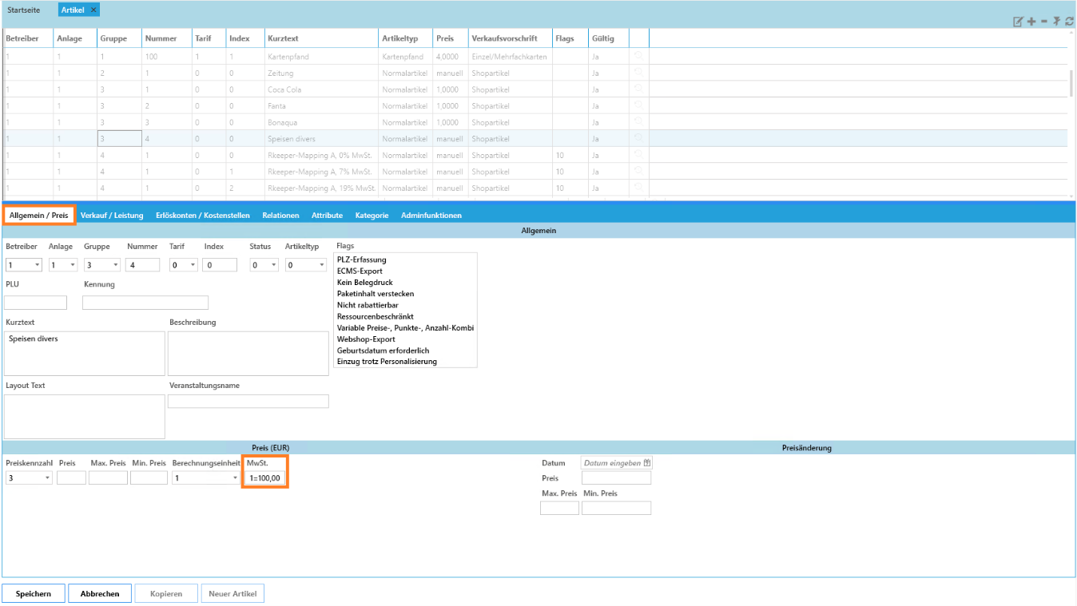The height and width of the screenshot is (606, 1077).
Task: Click the minus icon to remove article
Action: tap(1043, 22)
